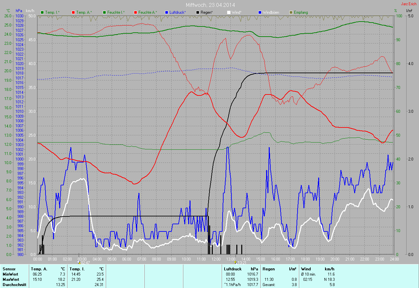The image size is (419, 288).
Task: Click the Regen maximum value '0.8'
Action: coord(294,280)
